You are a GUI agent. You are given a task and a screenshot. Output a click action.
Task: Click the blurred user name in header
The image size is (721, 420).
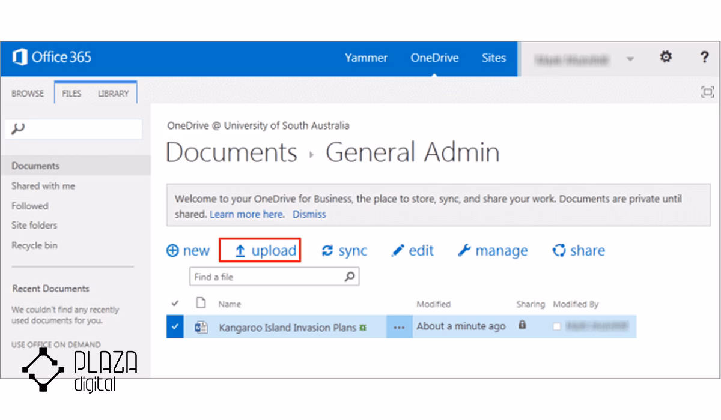pos(572,59)
